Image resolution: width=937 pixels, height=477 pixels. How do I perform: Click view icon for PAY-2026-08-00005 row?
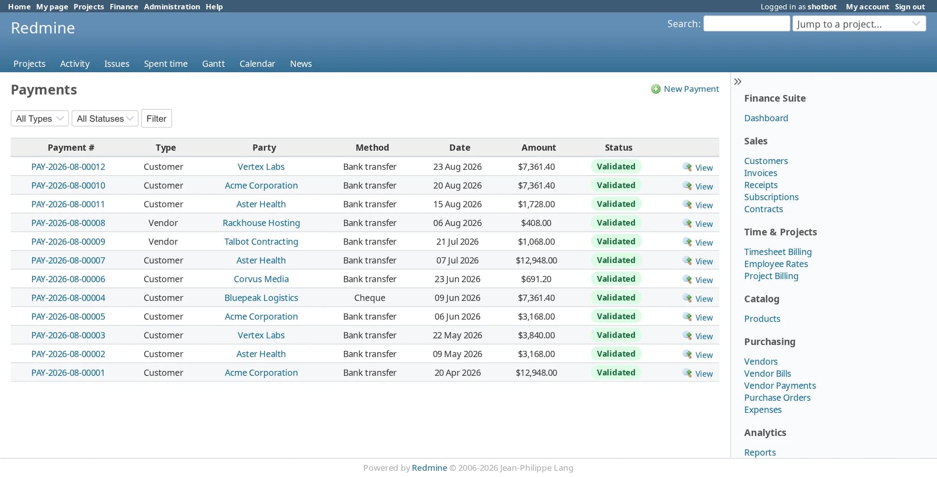[687, 317]
